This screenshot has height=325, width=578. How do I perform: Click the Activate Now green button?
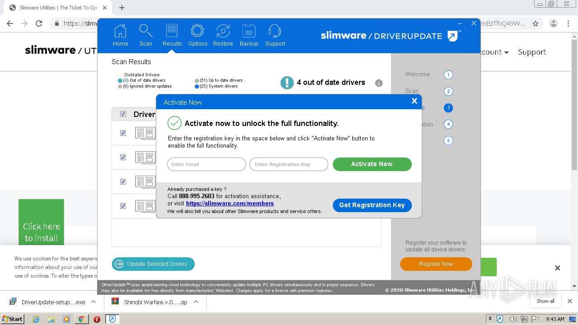[x=372, y=164]
